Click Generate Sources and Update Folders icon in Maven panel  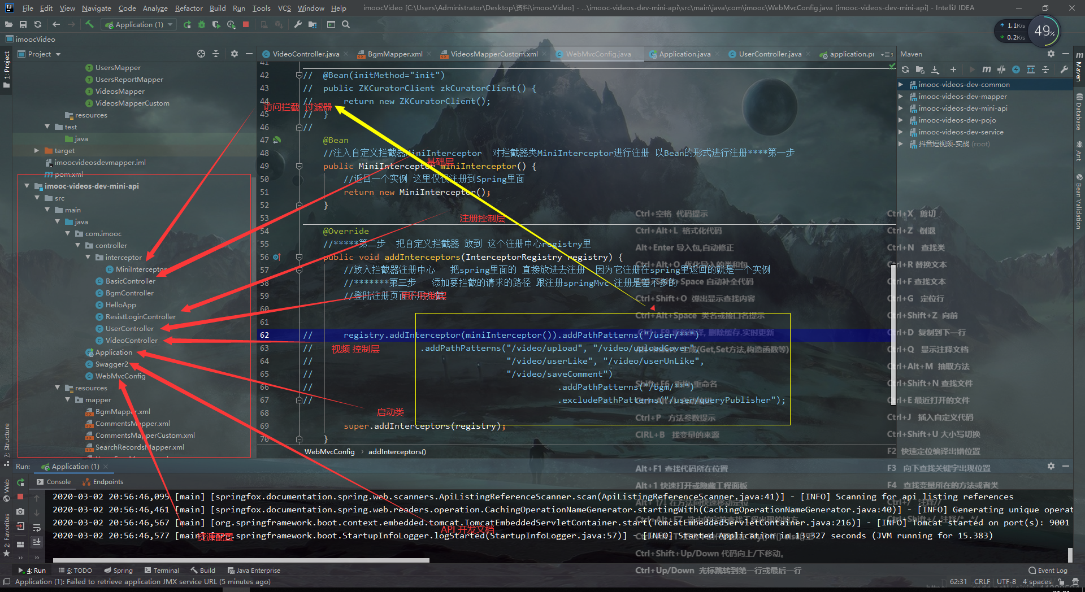(920, 69)
